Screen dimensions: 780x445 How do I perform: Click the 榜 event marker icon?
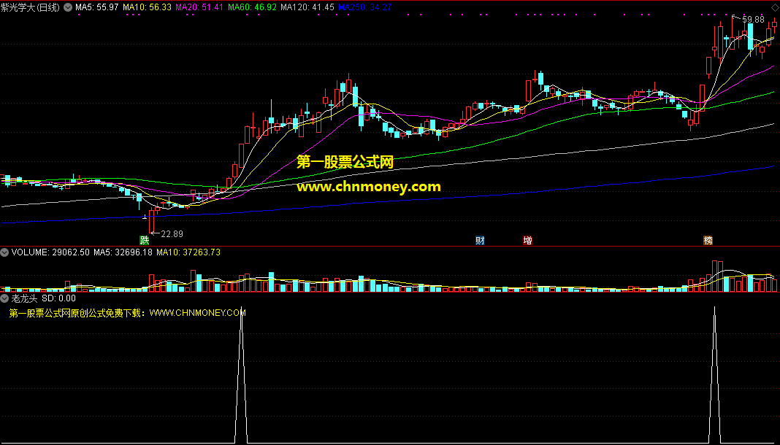click(708, 240)
